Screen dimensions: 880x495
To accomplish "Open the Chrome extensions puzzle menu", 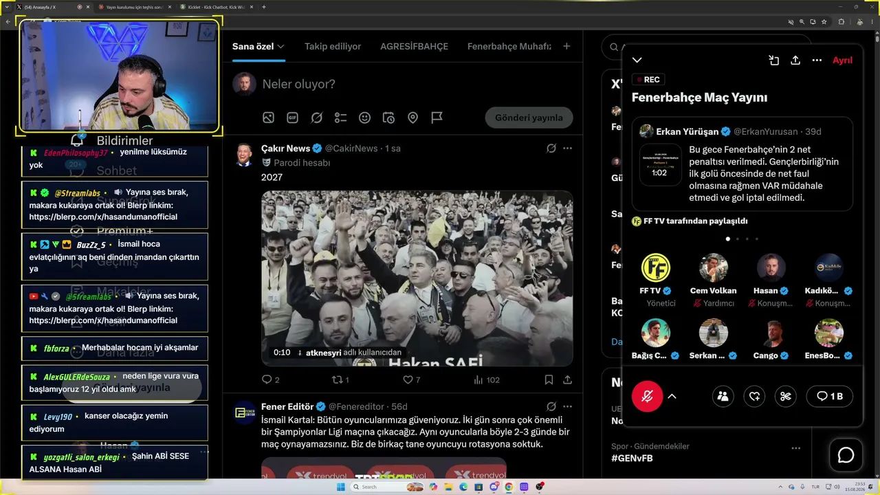I will pyautogui.click(x=841, y=21).
